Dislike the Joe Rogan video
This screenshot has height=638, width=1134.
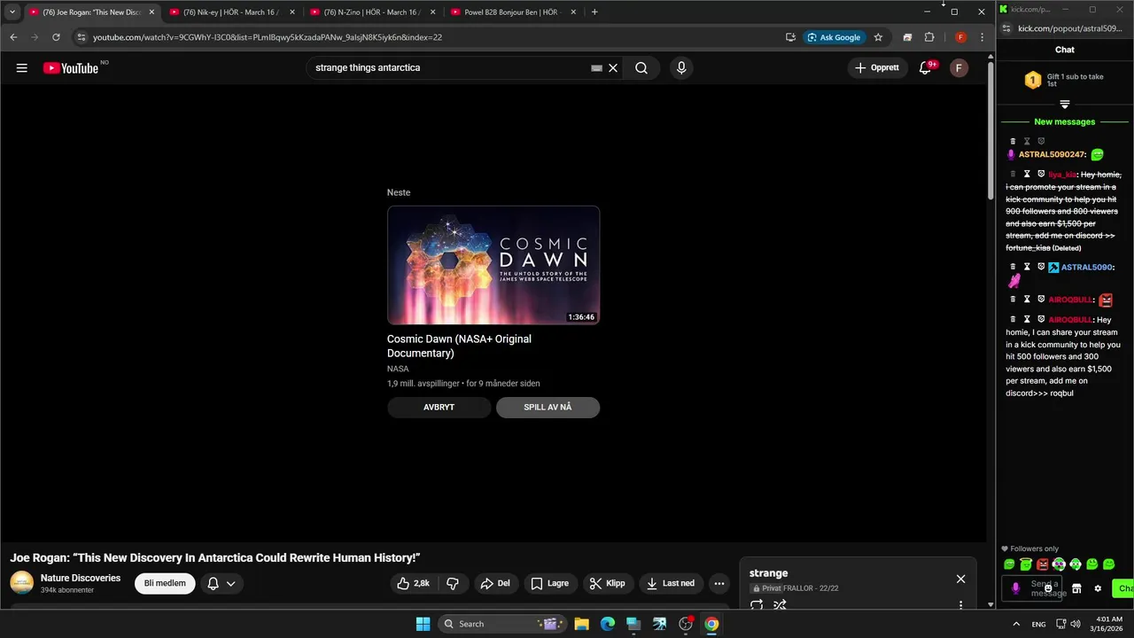tap(453, 583)
